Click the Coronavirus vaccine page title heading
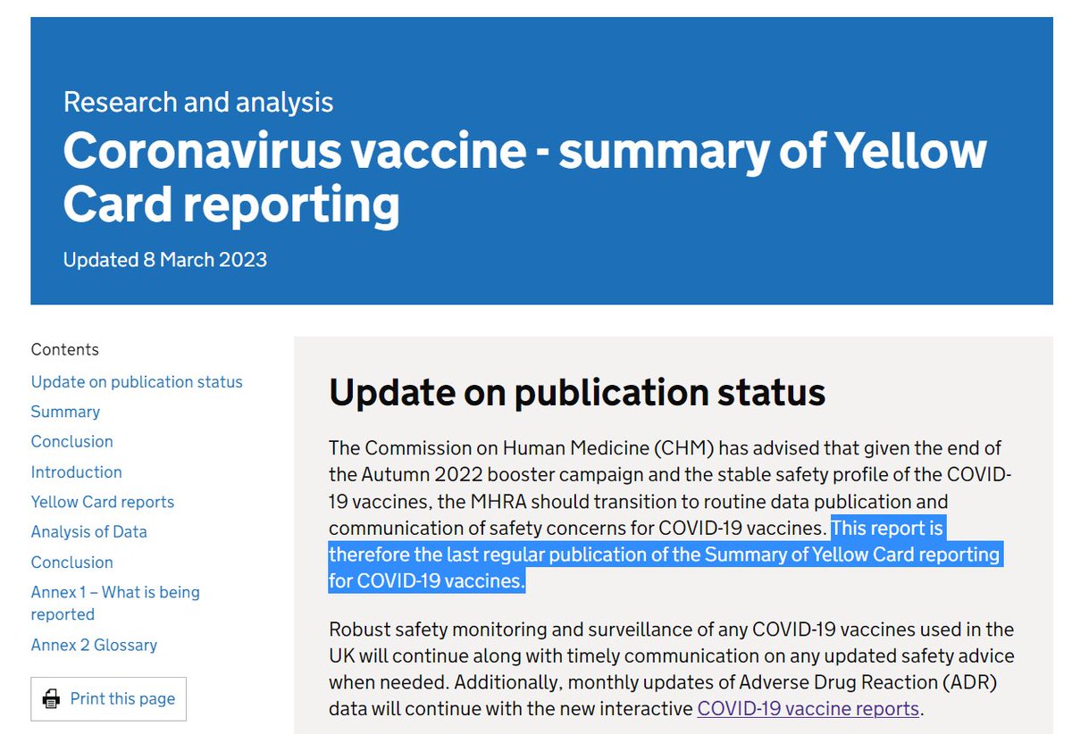1072x734 pixels. click(x=524, y=177)
